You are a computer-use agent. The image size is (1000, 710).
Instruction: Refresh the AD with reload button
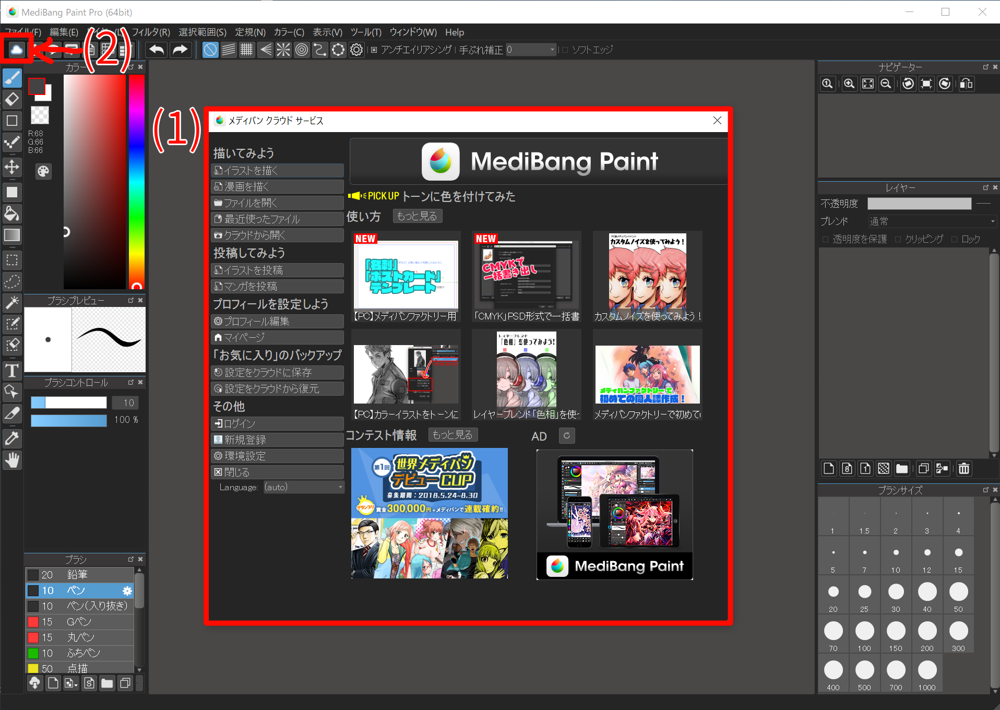coord(567,435)
